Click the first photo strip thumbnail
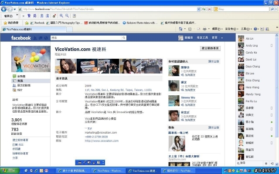279x174 pixels. (x=65, y=66)
